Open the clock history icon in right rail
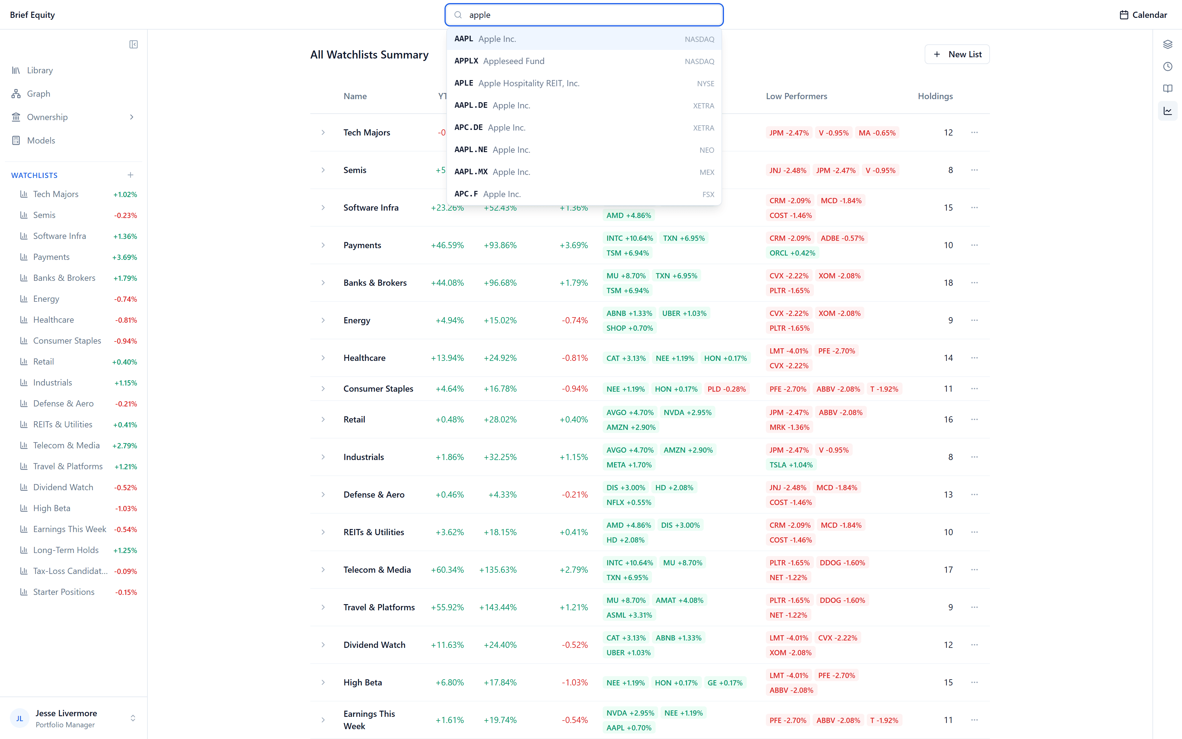The width and height of the screenshot is (1182, 739). click(1167, 67)
